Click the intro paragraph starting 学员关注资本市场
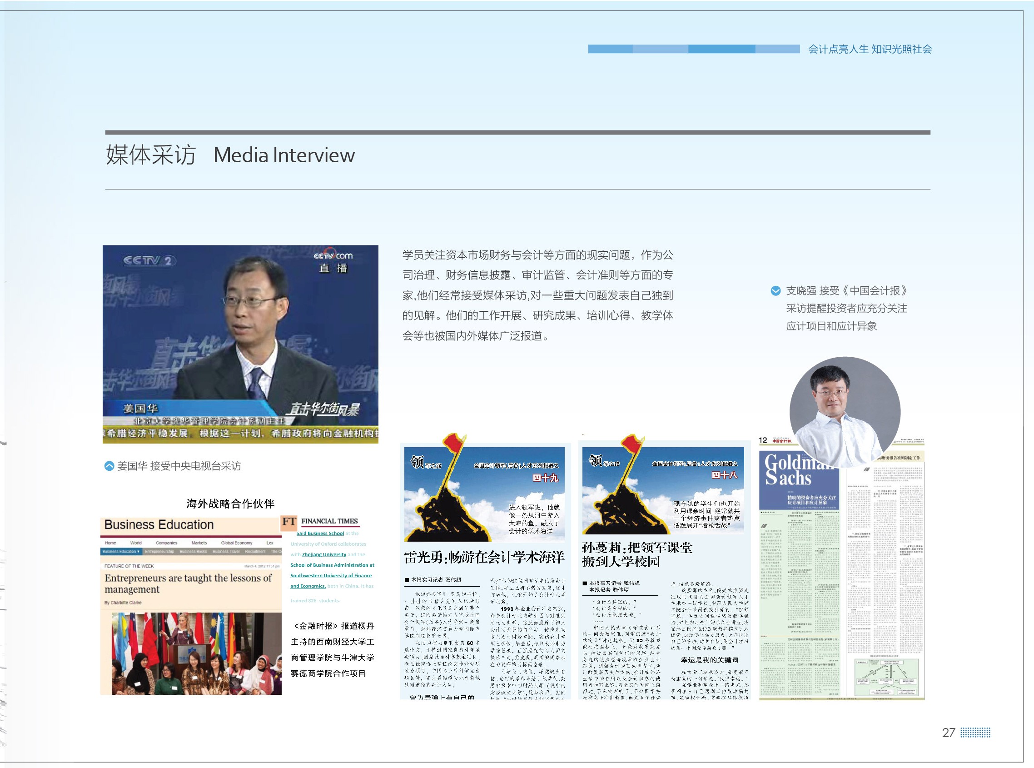Screen dimensions: 1034x768 (538, 296)
